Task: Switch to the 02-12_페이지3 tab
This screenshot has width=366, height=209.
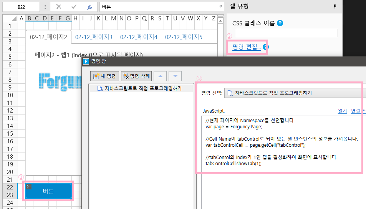Action: [94, 37]
